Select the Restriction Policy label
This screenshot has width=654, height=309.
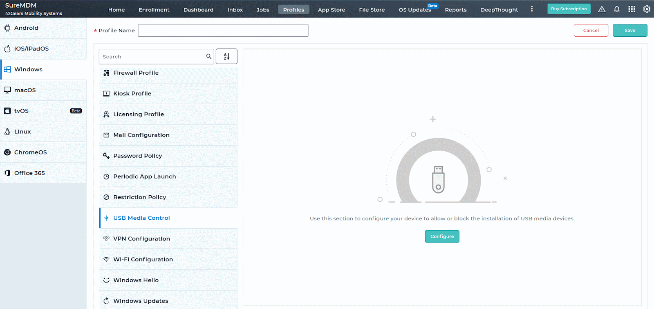140,197
